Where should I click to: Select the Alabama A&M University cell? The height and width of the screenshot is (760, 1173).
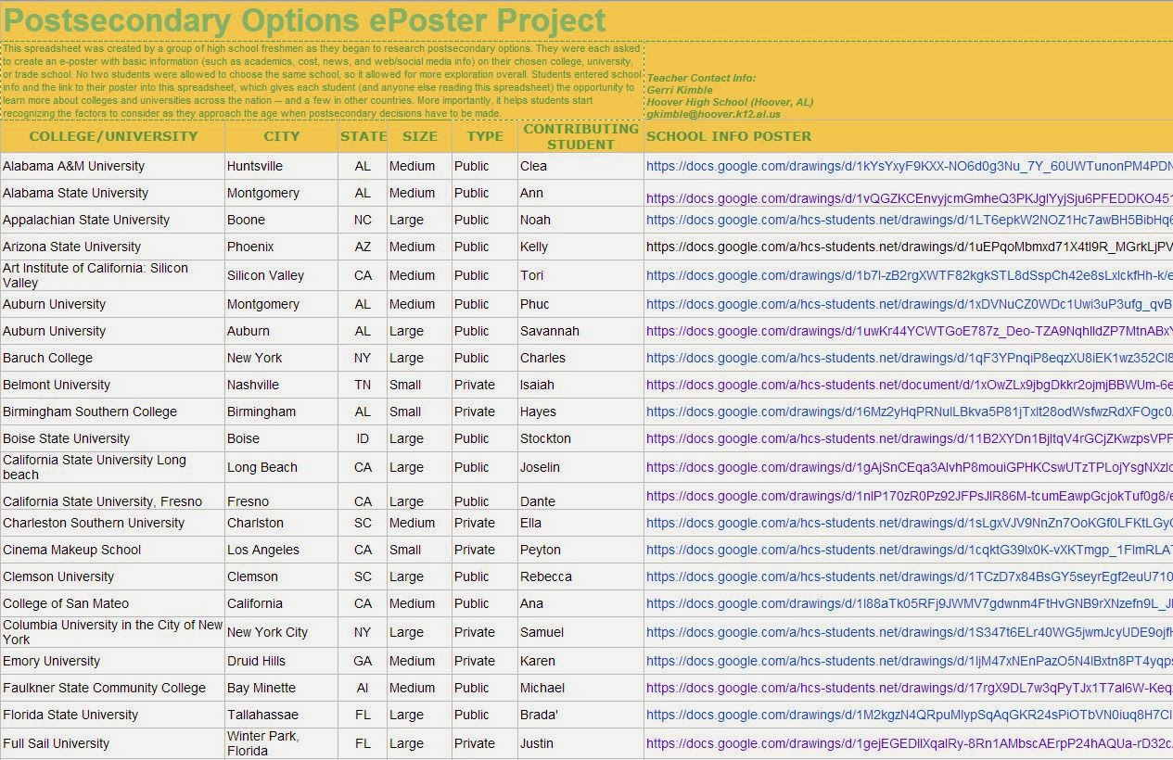click(x=112, y=166)
